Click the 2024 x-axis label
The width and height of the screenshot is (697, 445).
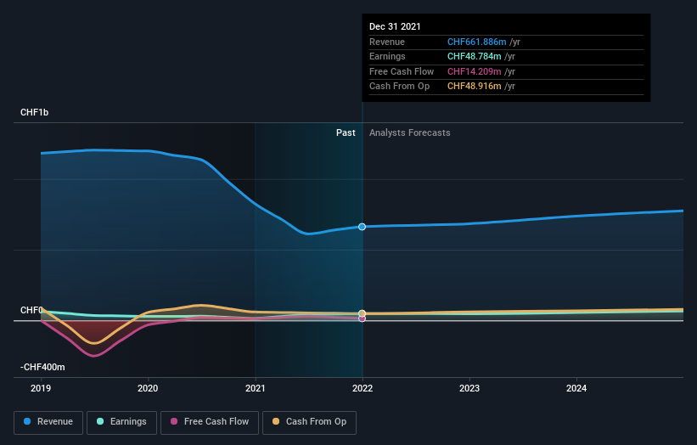point(576,388)
